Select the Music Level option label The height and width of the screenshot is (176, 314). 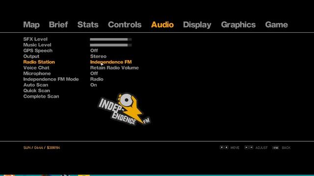click(x=37, y=45)
